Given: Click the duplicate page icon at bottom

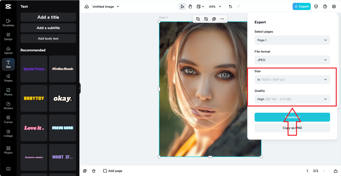Looking at the screenshot, I should pos(85,171).
